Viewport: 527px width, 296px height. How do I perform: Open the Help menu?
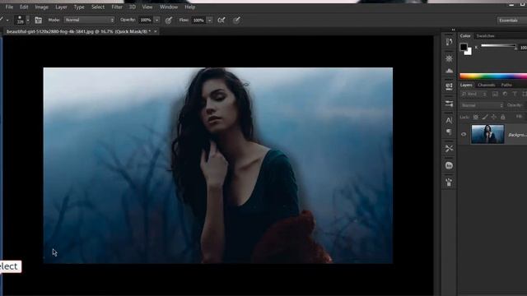click(190, 7)
